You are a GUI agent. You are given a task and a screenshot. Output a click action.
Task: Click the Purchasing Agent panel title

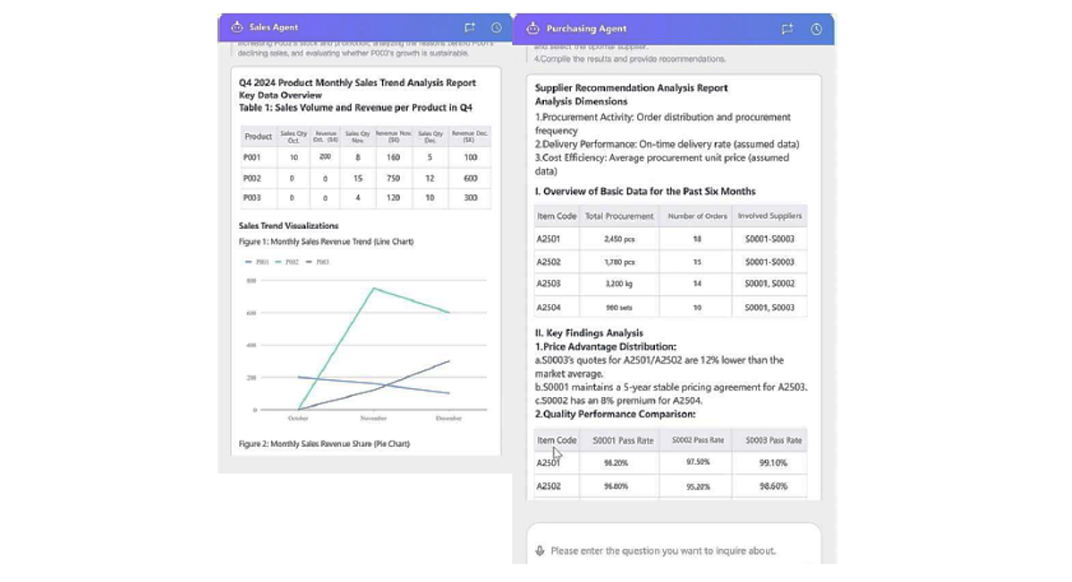[586, 29]
